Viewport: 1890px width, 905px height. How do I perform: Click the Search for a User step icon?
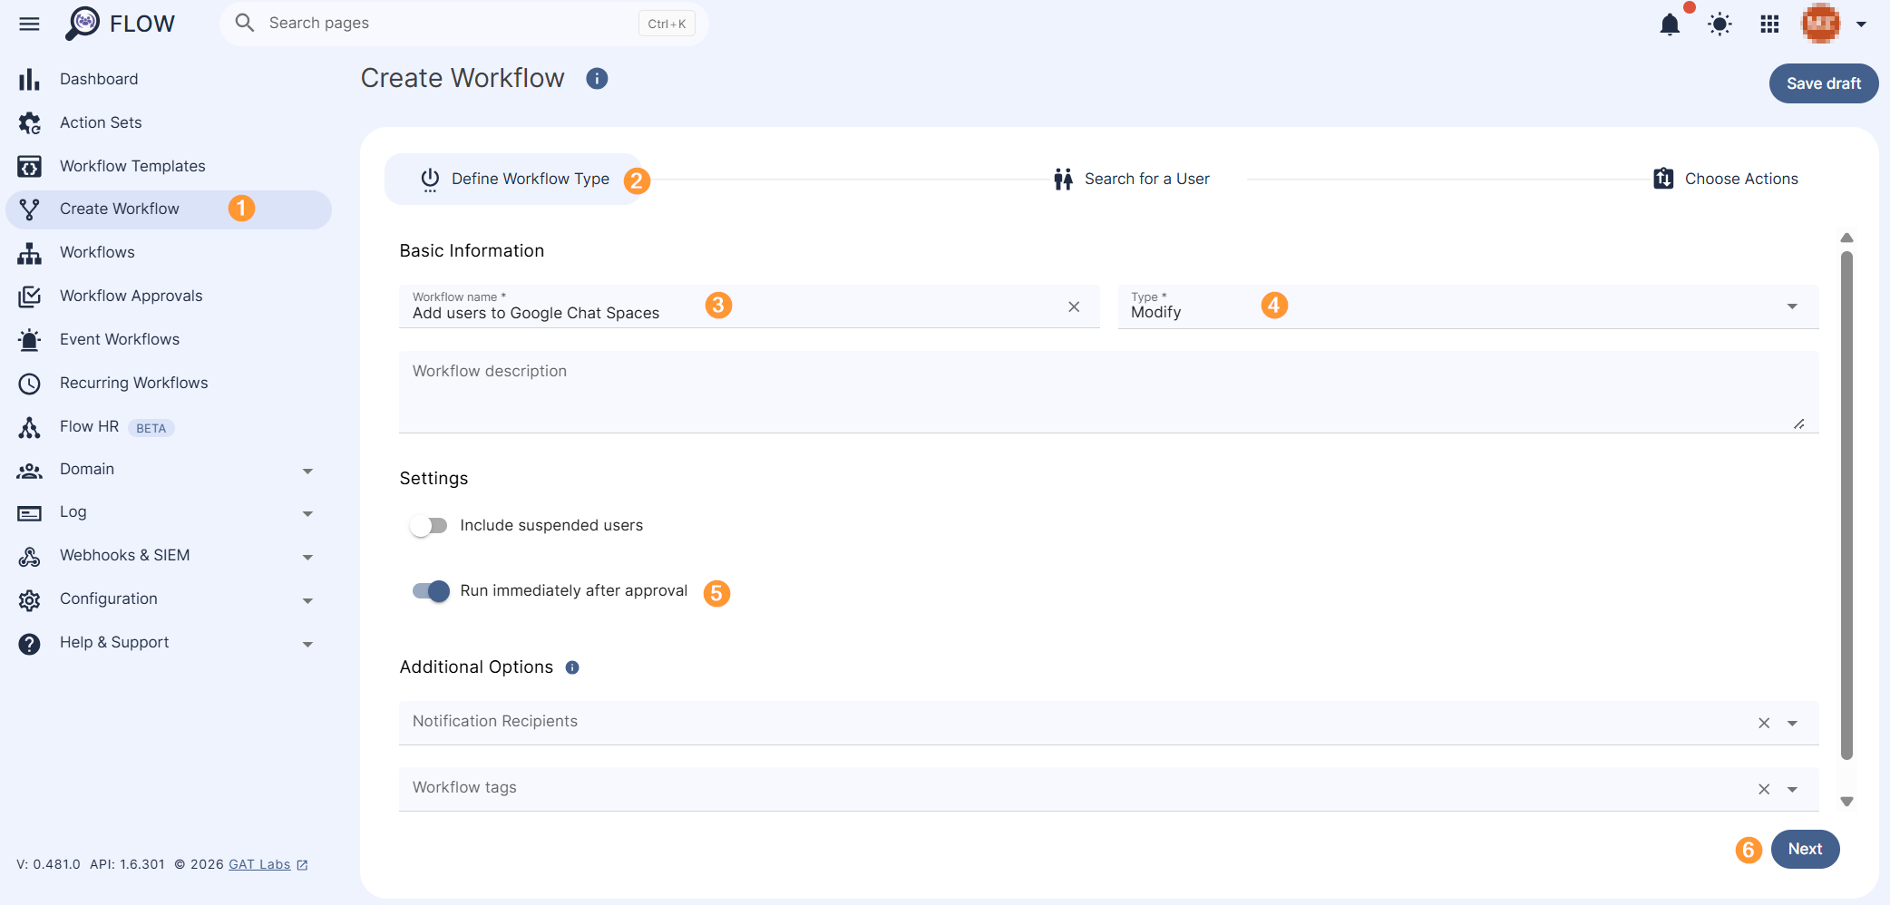(1063, 180)
